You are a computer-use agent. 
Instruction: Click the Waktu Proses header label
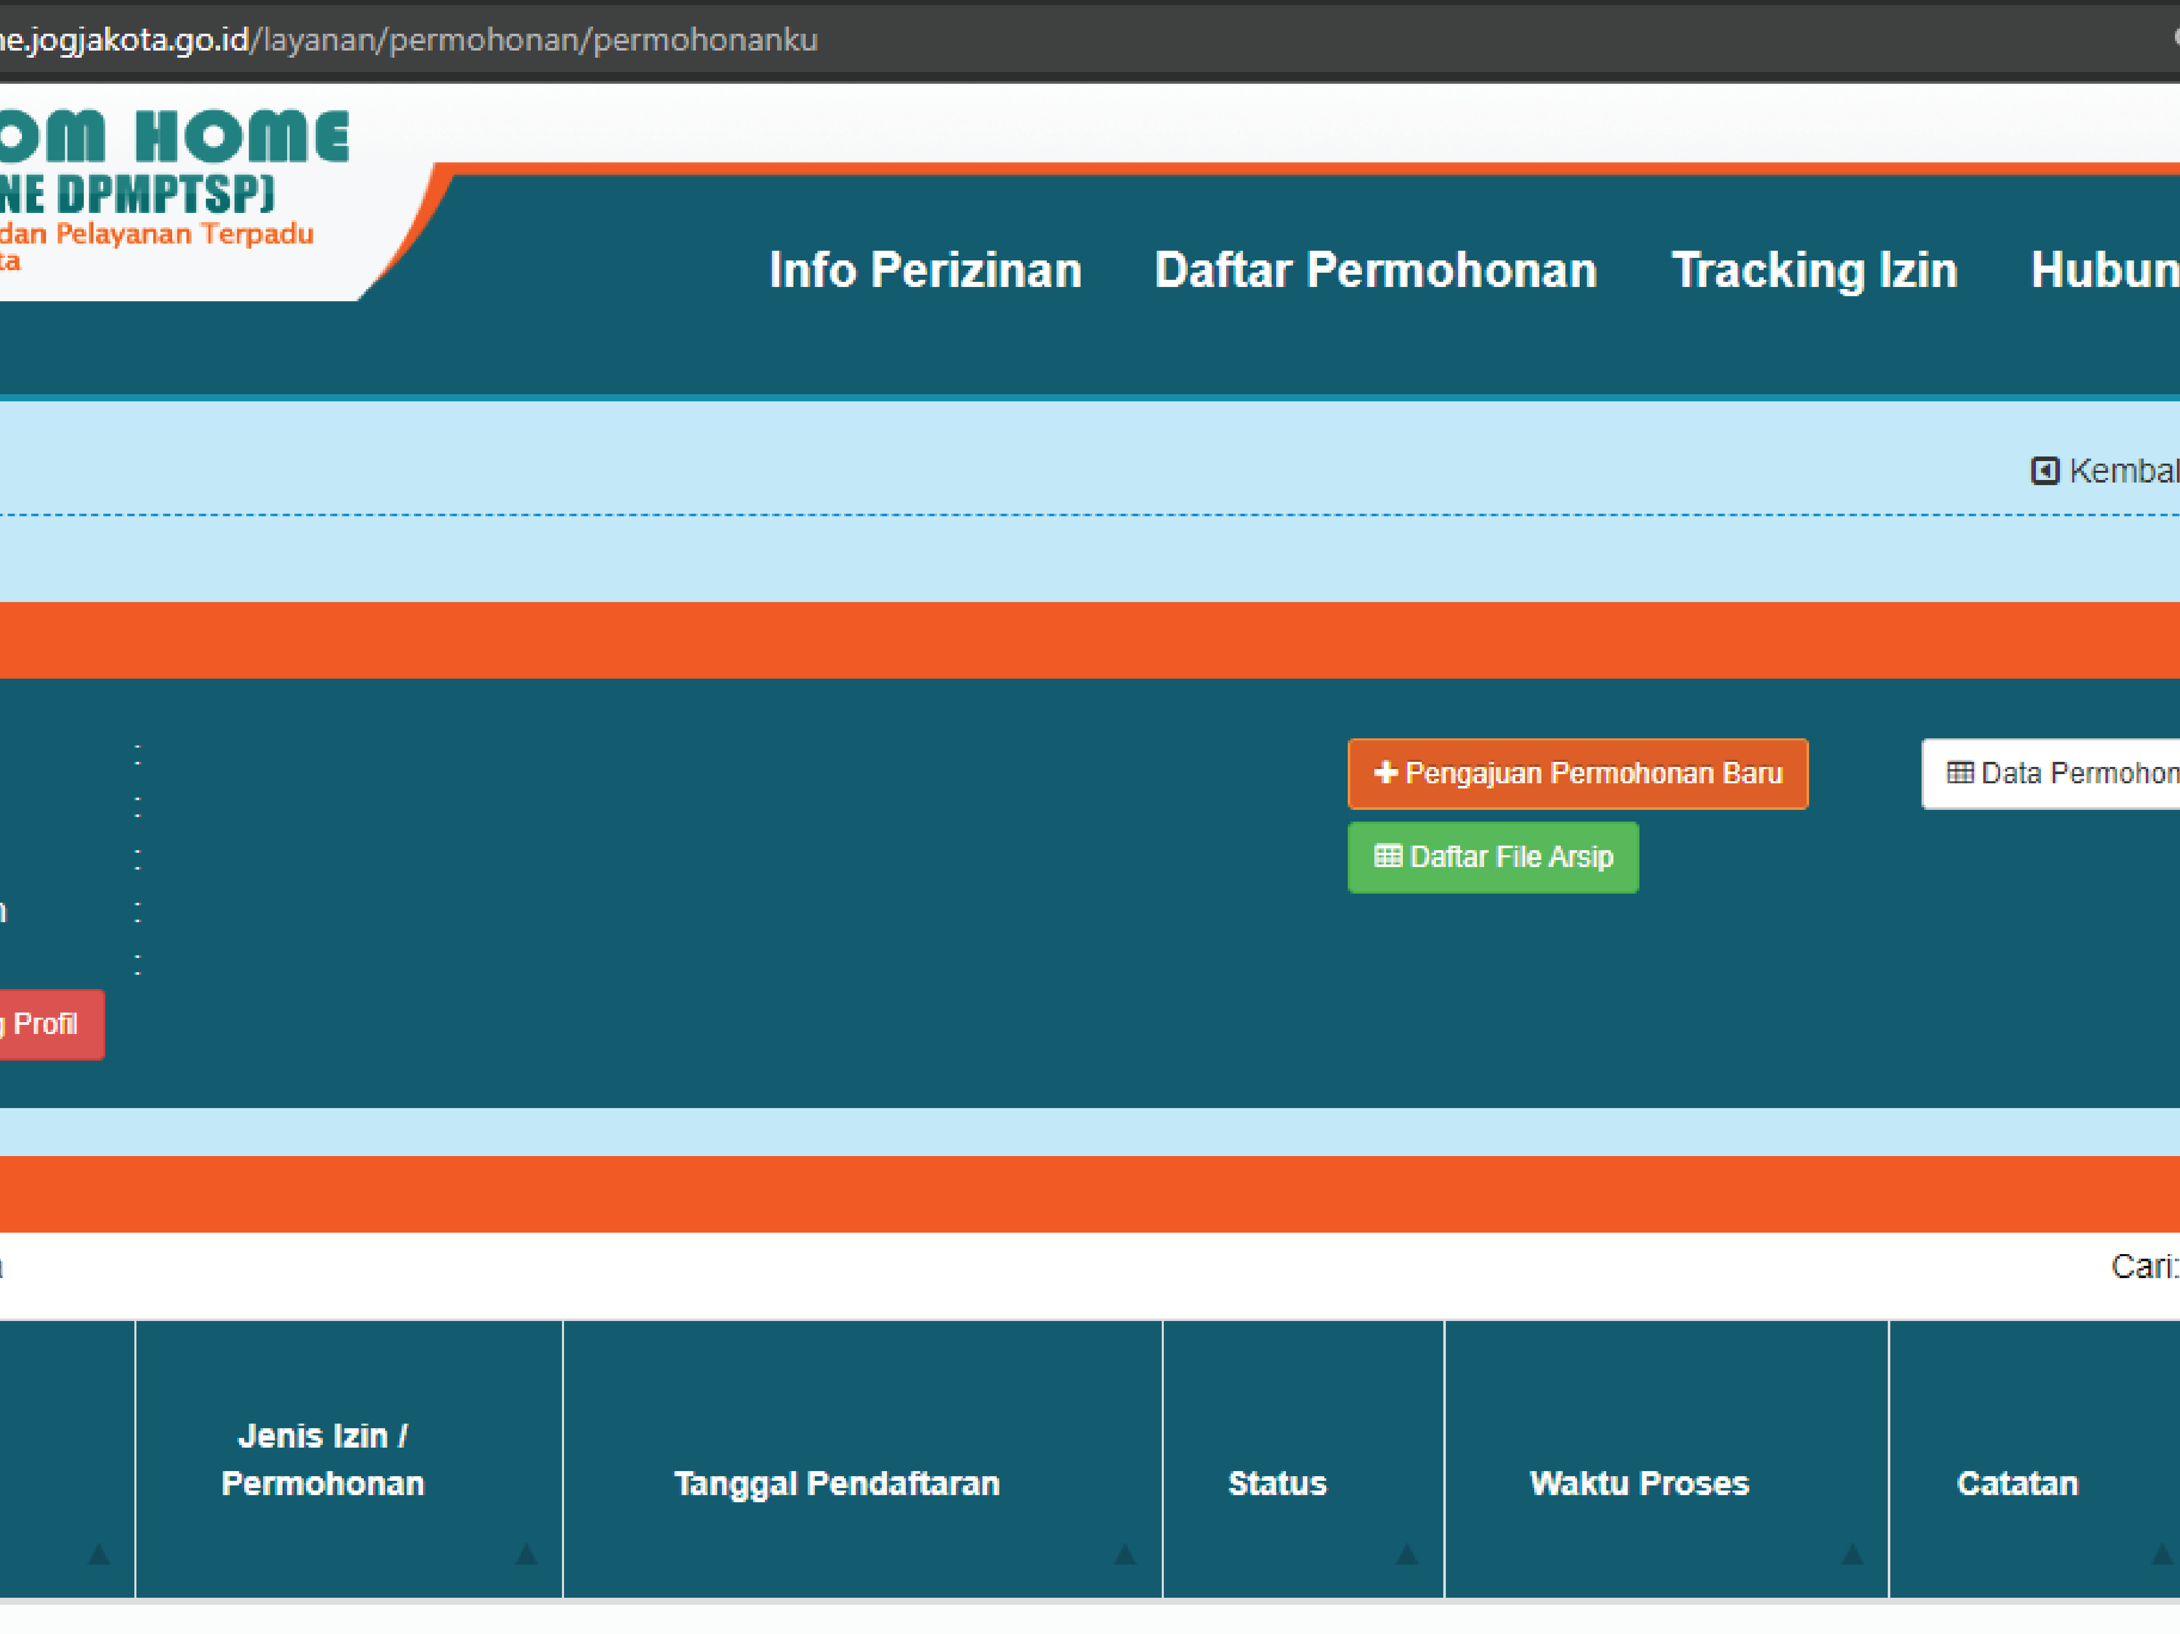(x=1639, y=1483)
